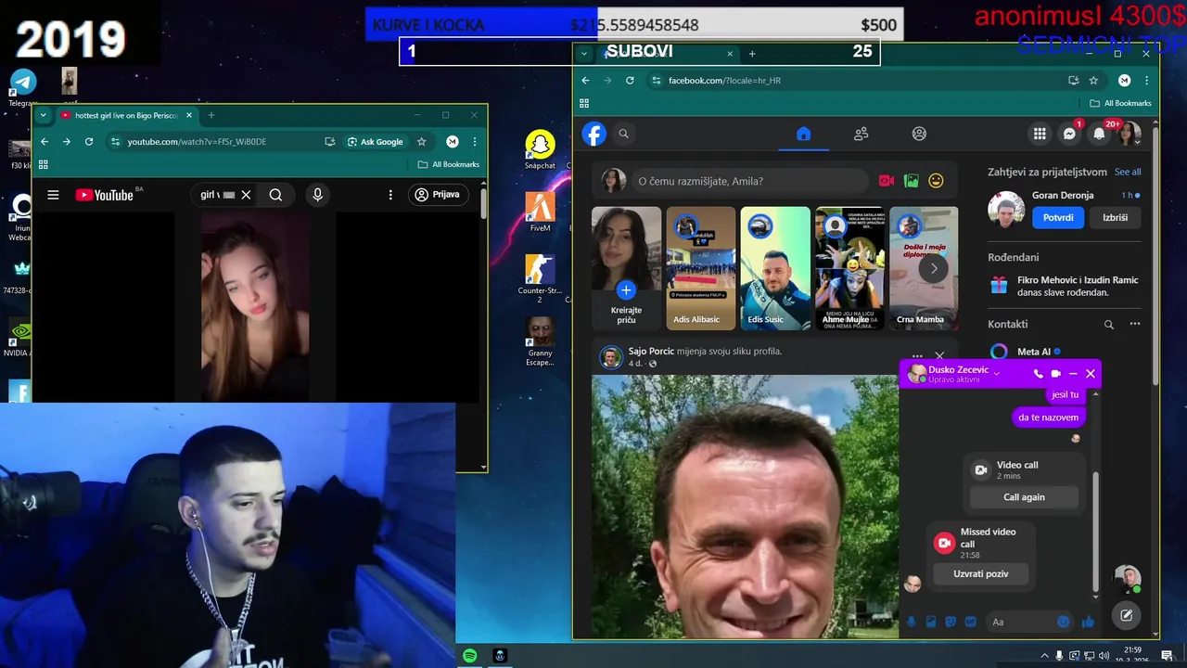Reload the facebook.com page
Screen dimensions: 1187x668
pyautogui.click(x=630, y=81)
